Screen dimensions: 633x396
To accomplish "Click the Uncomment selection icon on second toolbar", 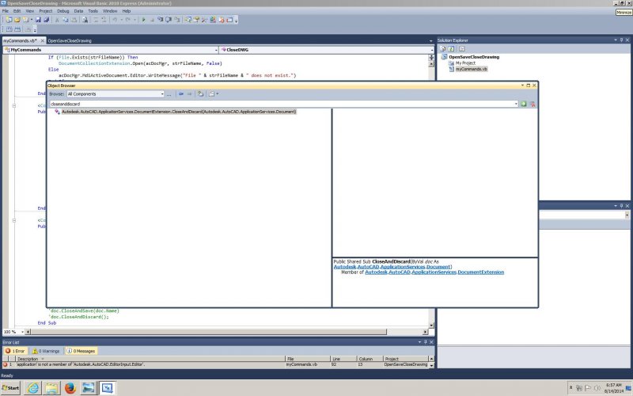I will tap(17, 29).
